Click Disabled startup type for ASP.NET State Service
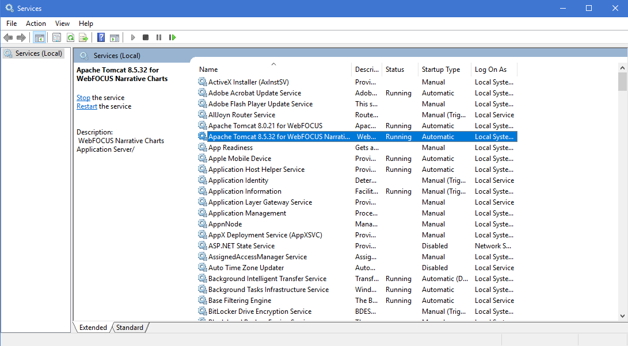The height and width of the screenshot is (346, 628). [x=435, y=246]
